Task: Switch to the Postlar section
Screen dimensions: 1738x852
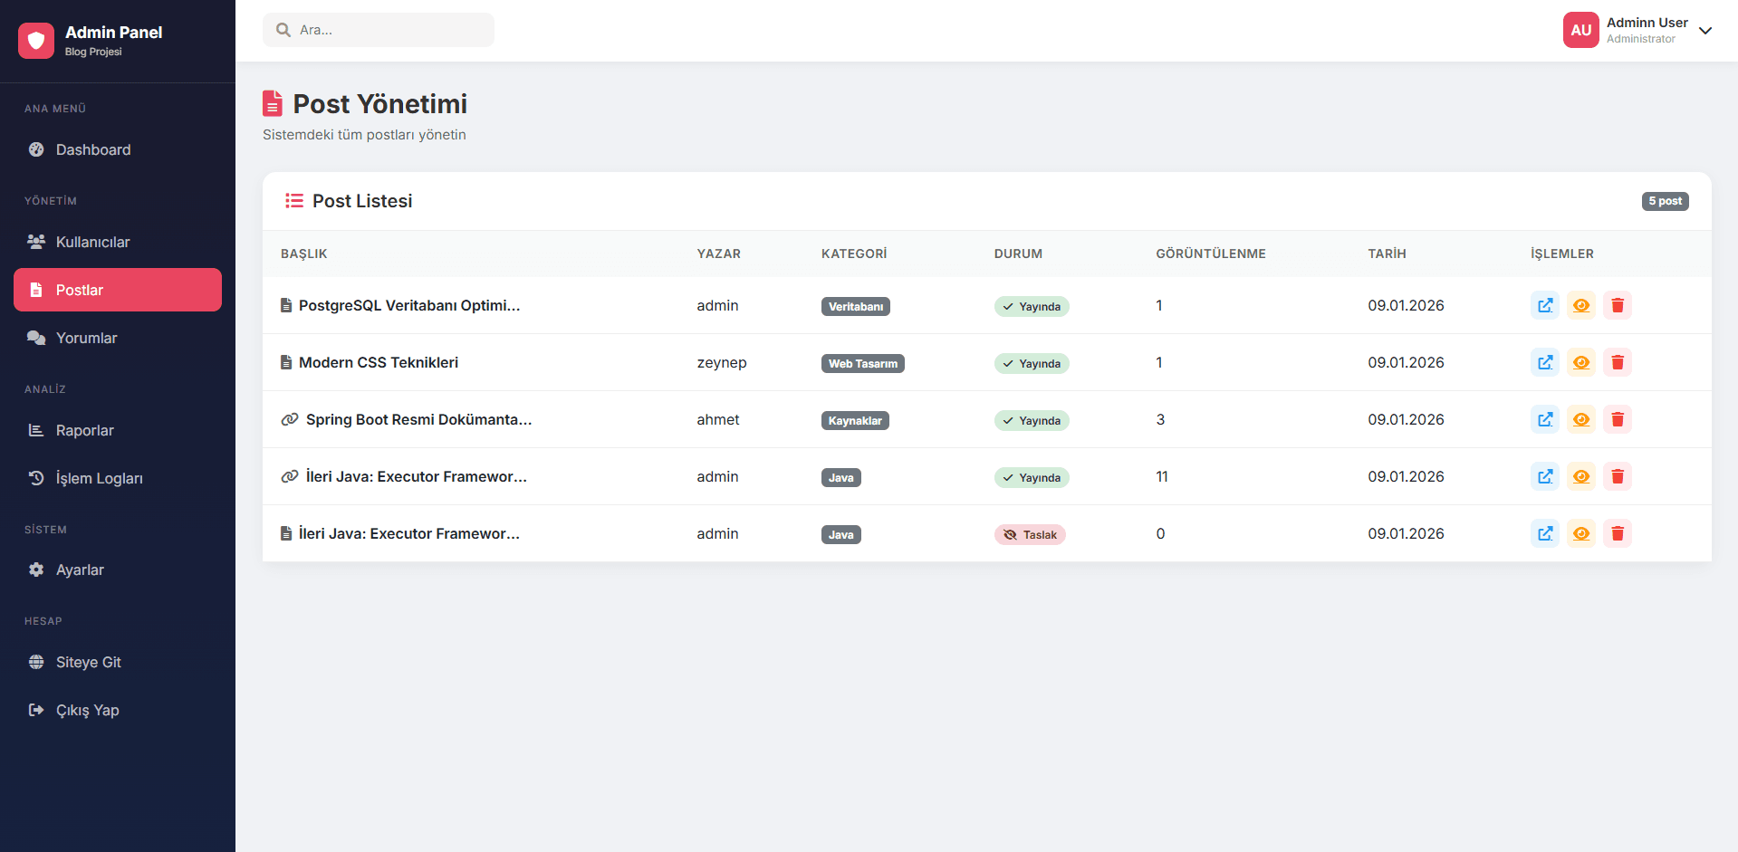Action: click(x=80, y=290)
